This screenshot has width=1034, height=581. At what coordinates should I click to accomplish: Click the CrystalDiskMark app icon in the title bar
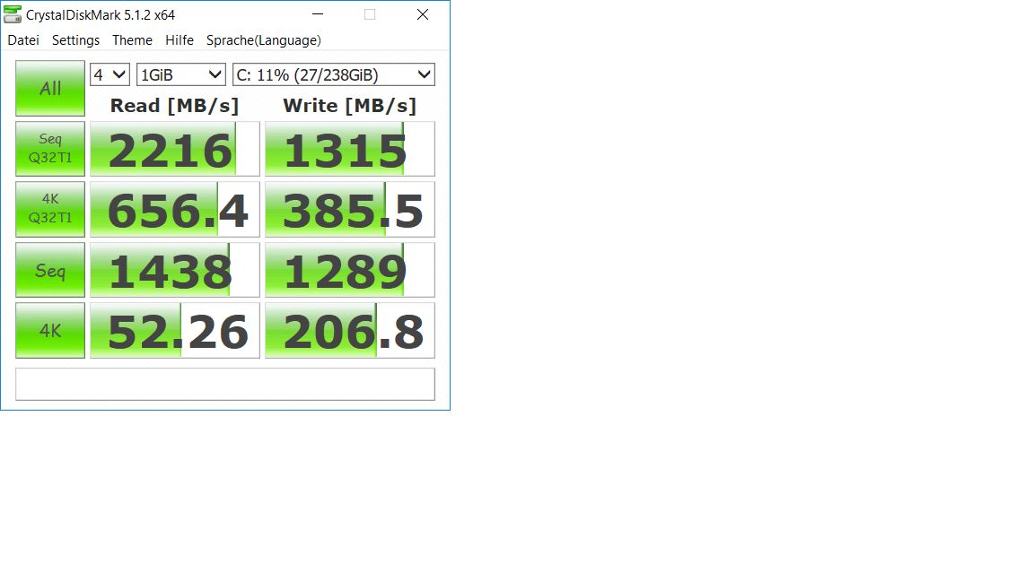[13, 14]
